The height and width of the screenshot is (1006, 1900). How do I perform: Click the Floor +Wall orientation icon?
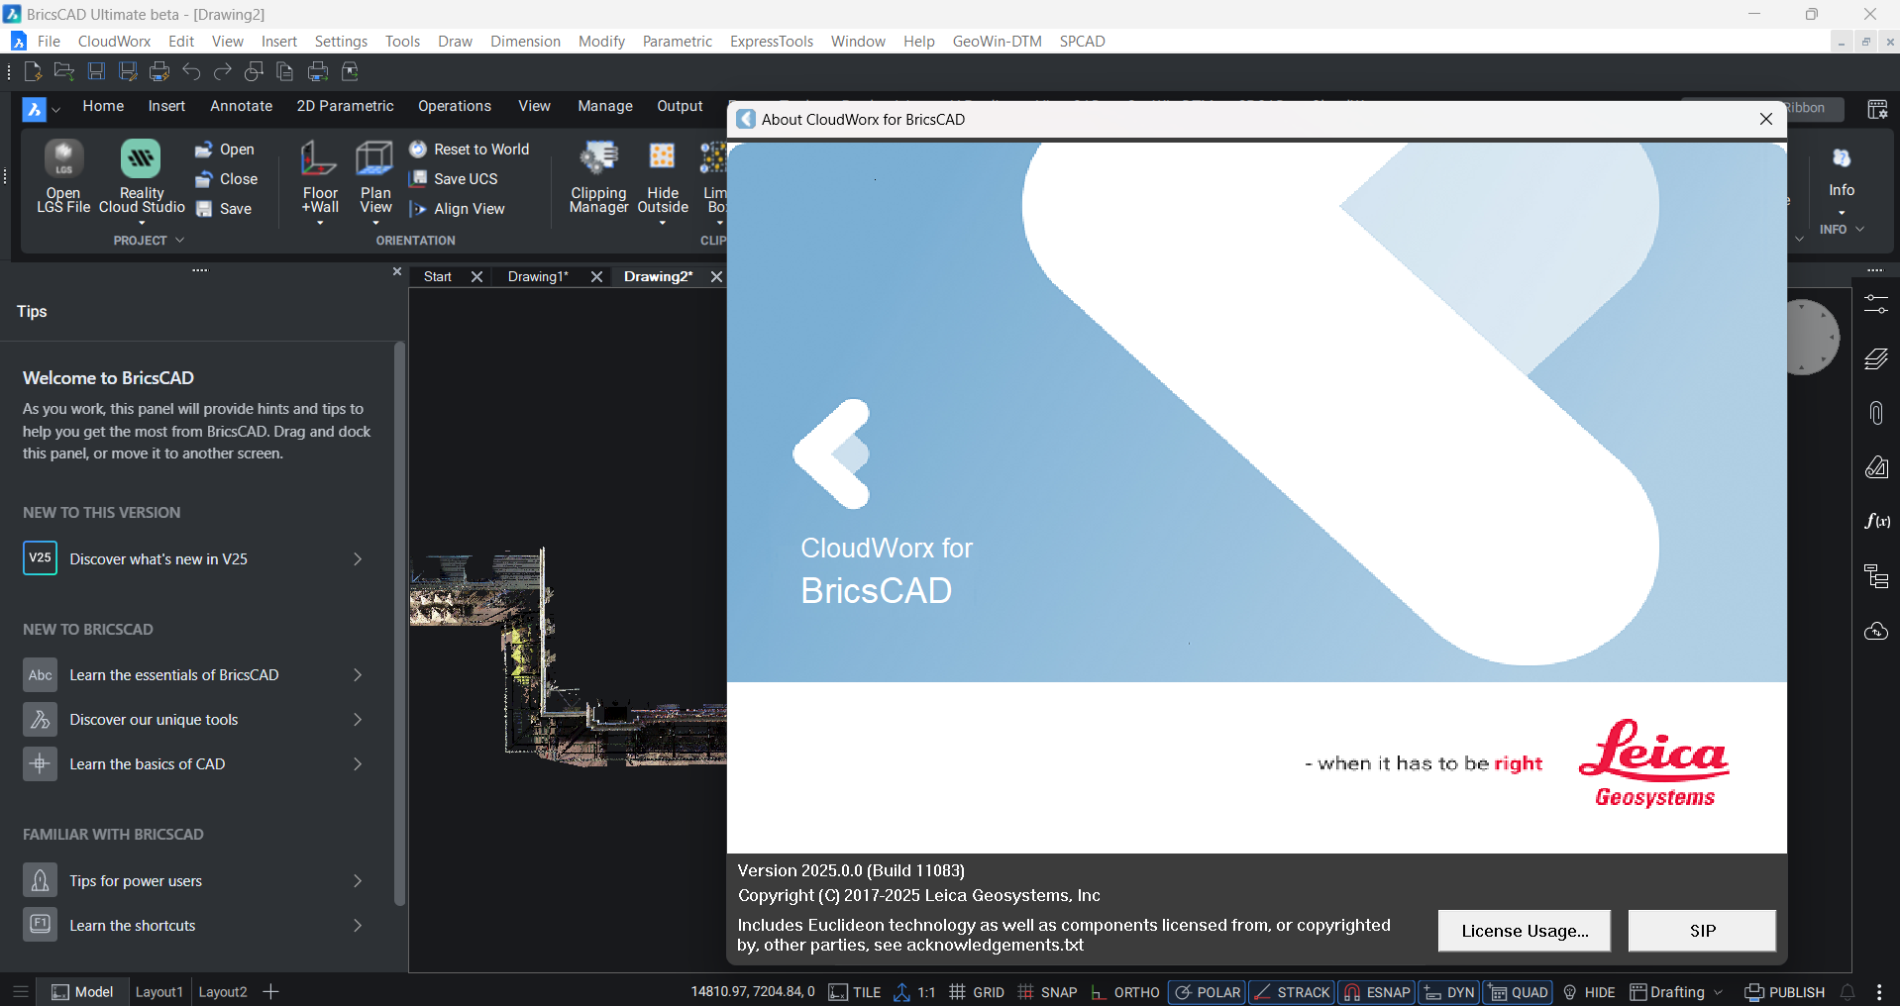tap(320, 178)
